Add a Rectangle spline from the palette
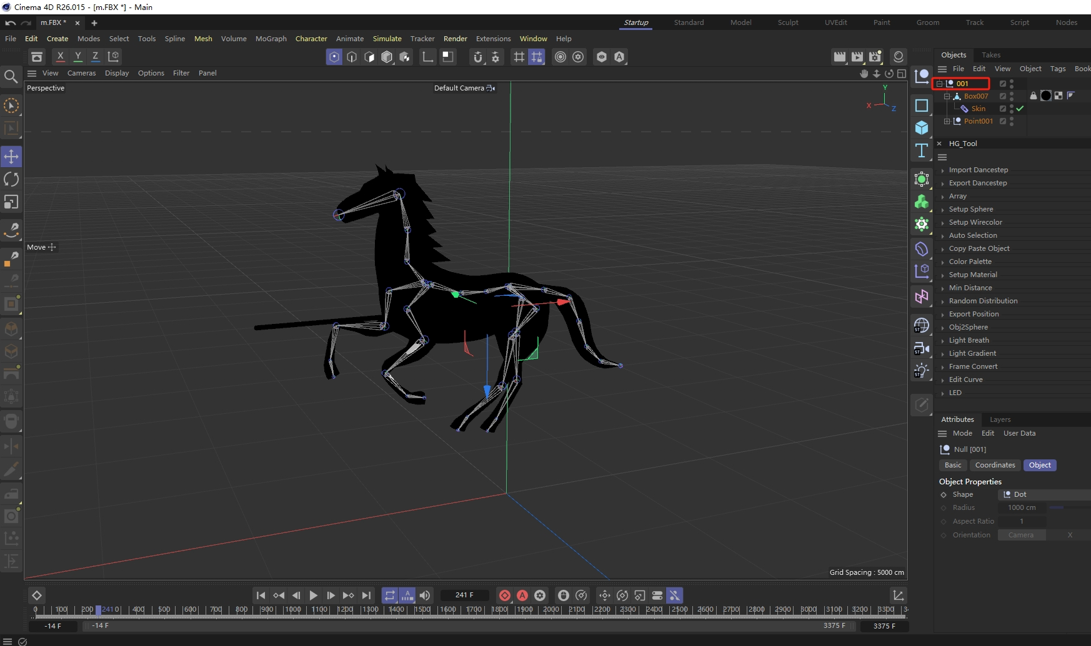 922,105
